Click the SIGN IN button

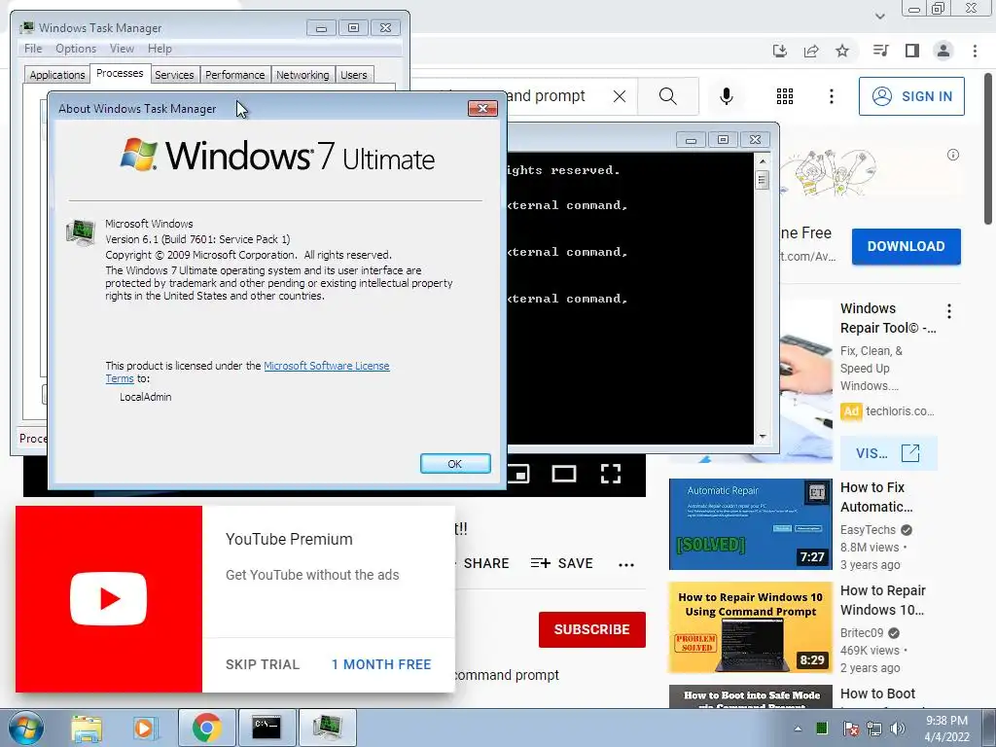coord(911,96)
